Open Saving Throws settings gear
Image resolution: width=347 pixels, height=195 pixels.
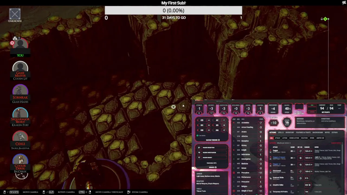click(x=219, y=140)
